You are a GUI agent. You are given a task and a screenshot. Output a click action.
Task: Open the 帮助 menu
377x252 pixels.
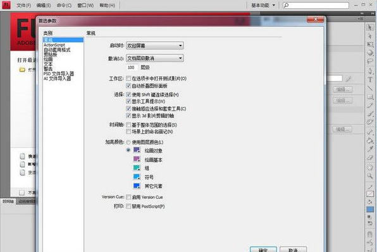point(108,5)
